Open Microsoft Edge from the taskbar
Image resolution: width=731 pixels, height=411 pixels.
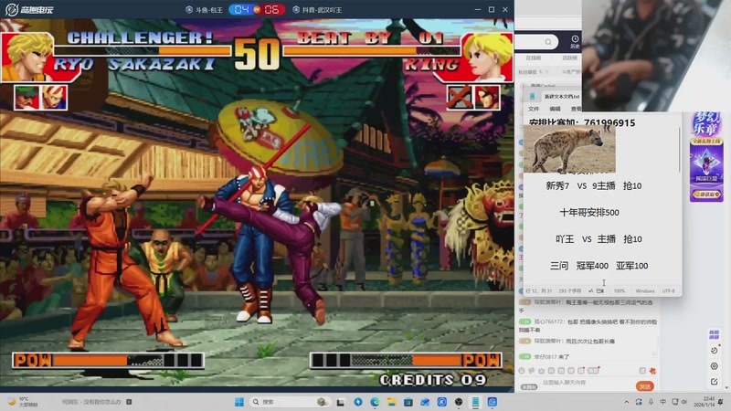tap(375, 402)
